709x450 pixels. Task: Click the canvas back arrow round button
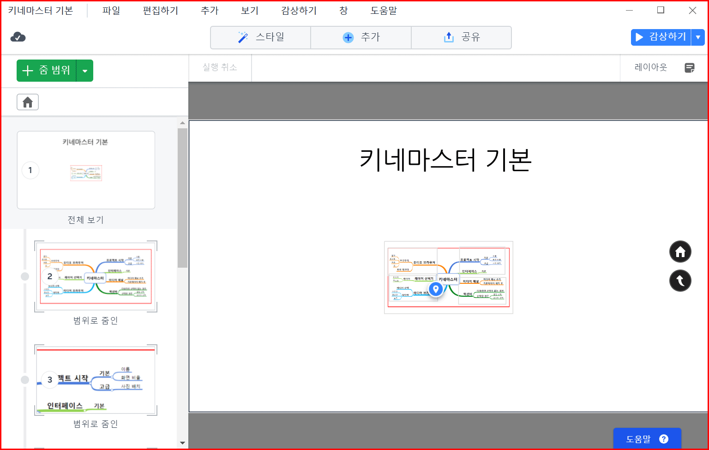[680, 280]
